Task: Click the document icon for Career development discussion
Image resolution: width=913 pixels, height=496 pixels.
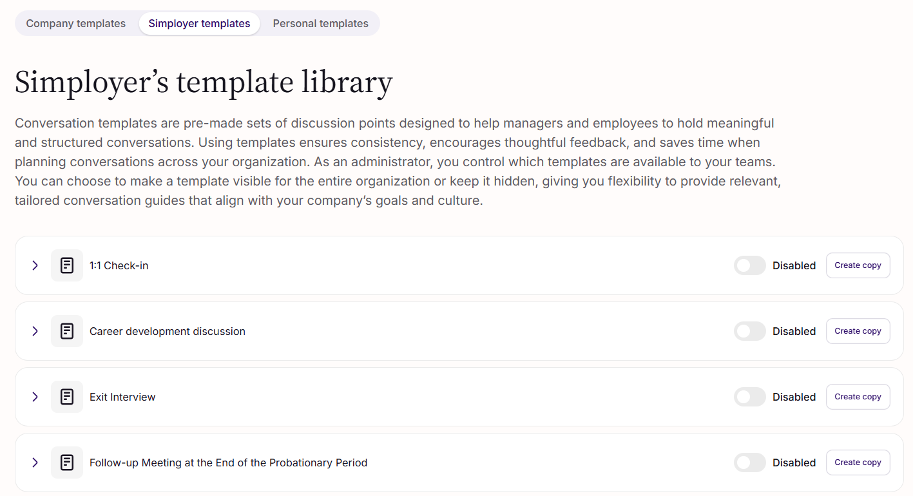Action: 67,331
